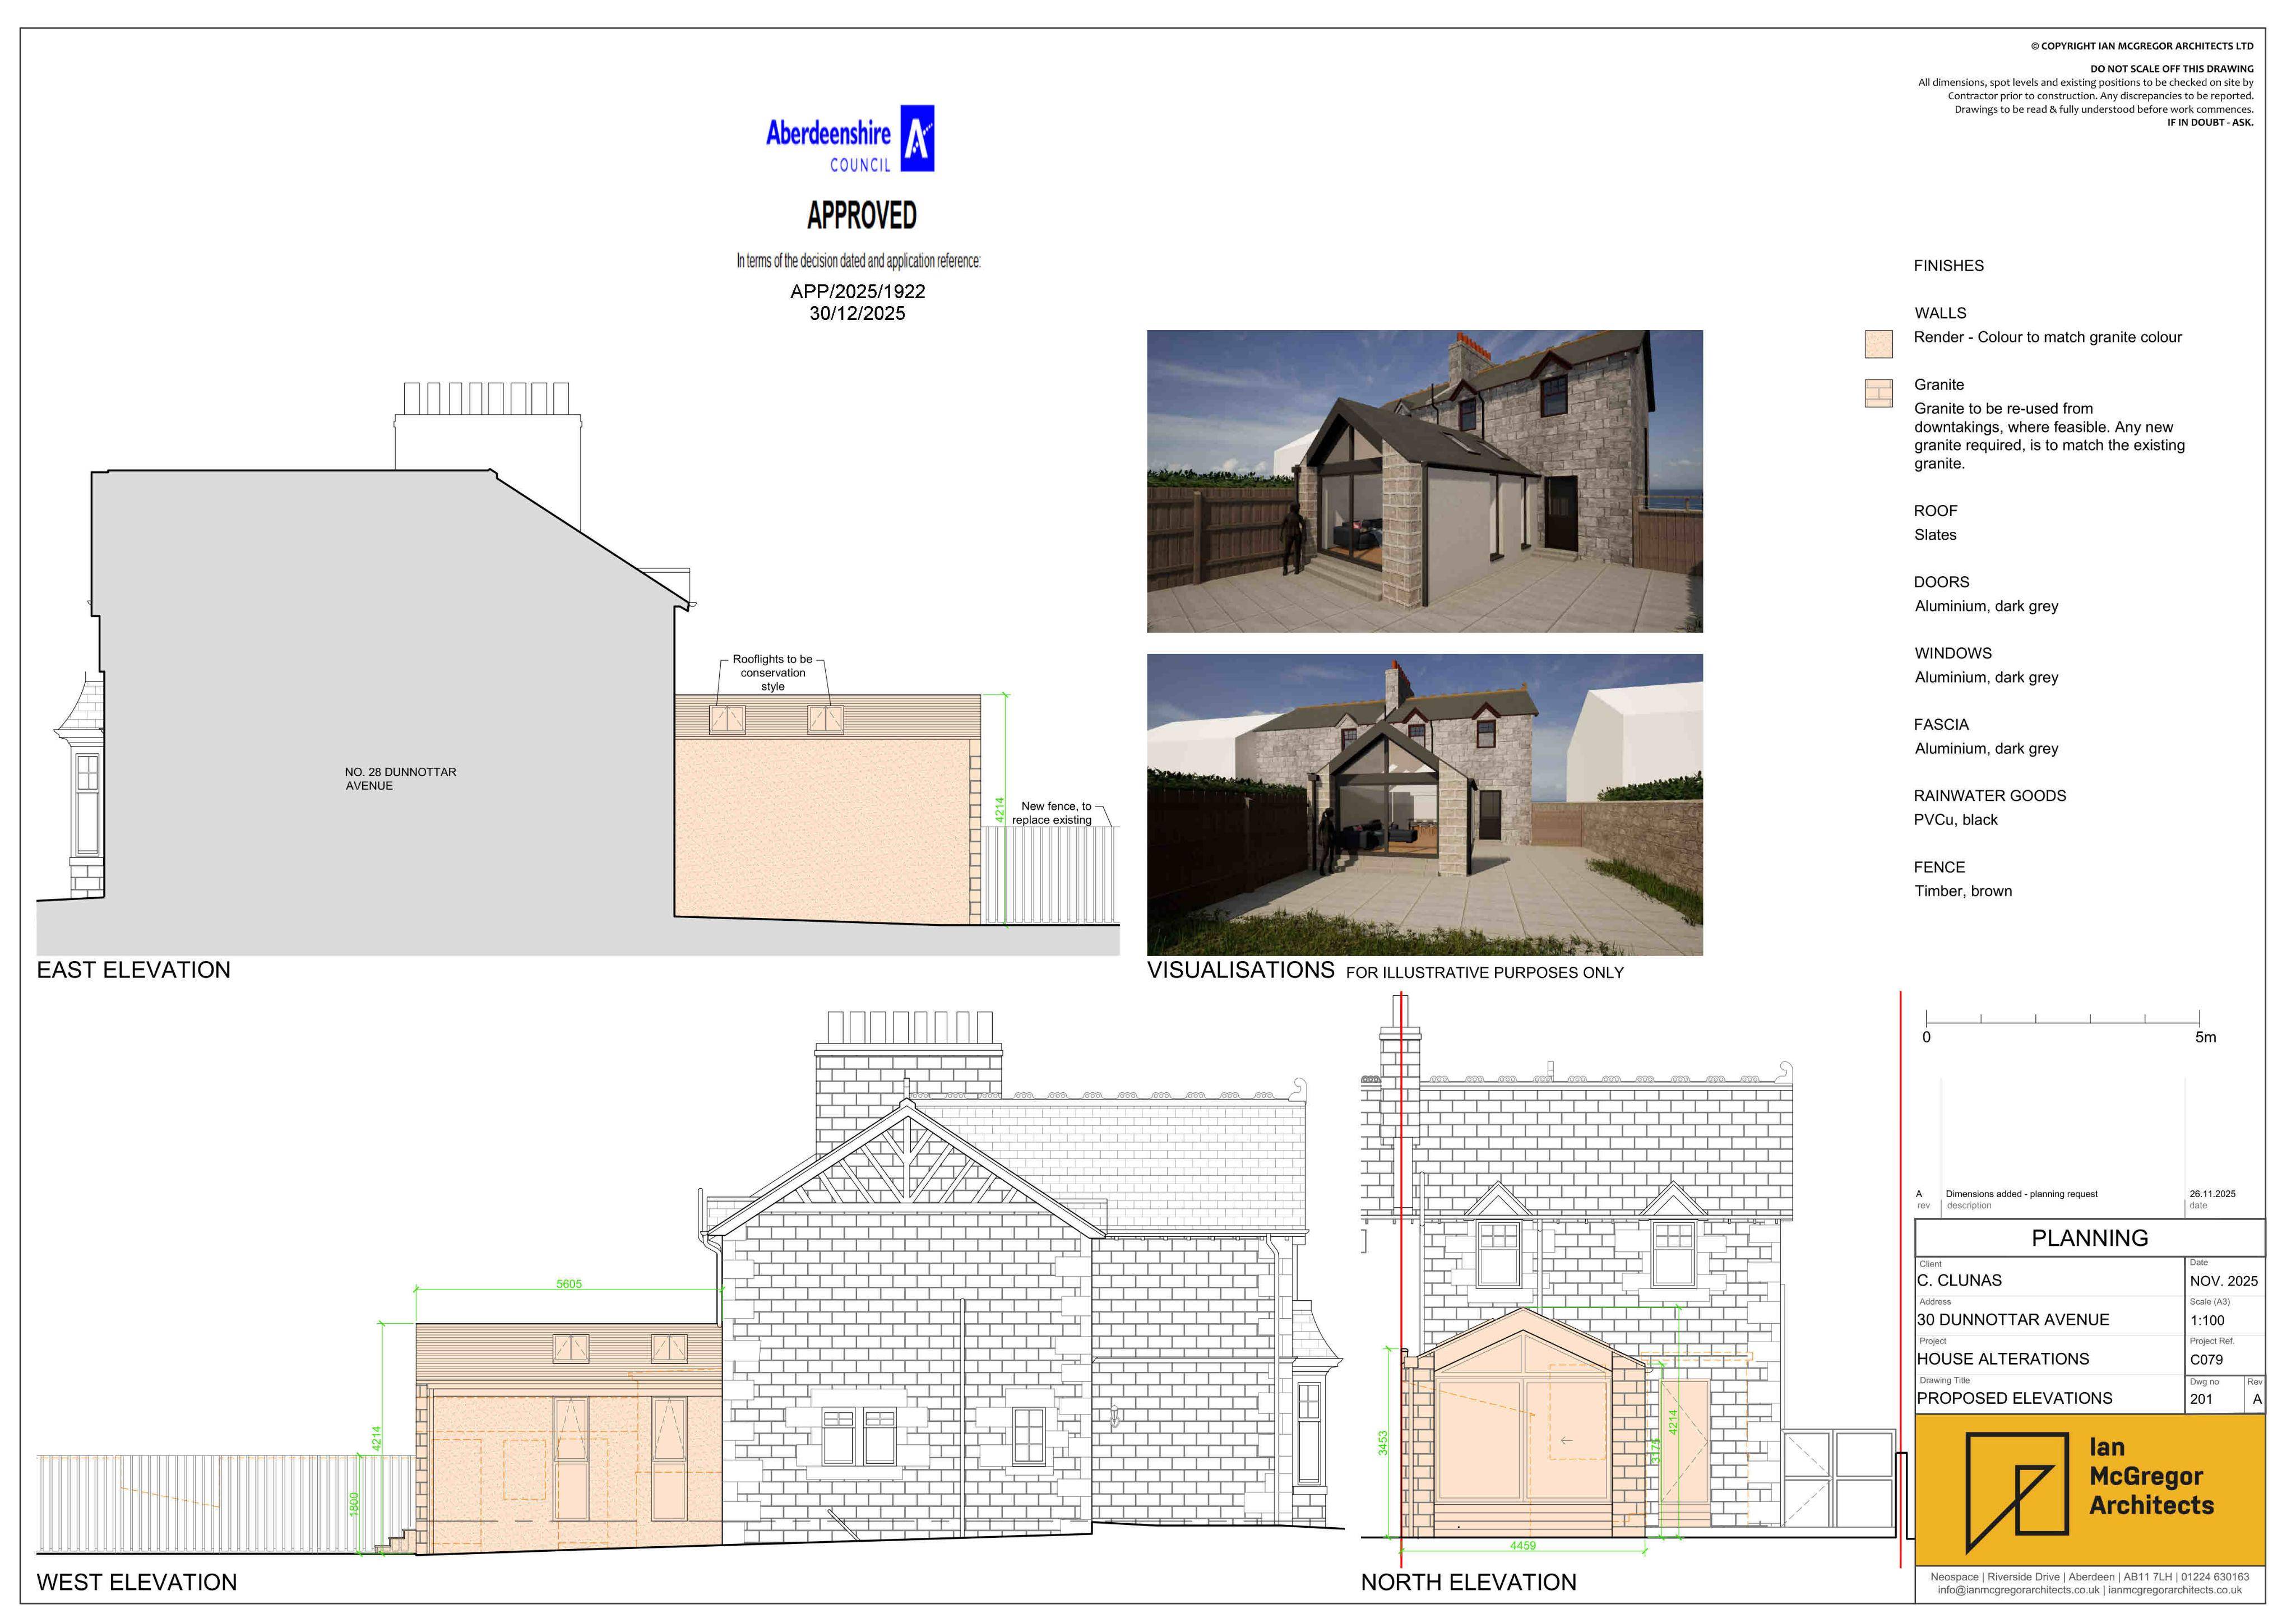Click the 3453 dimension on north elevation
This screenshot has width=2296, height=1623.
click(x=1383, y=1443)
